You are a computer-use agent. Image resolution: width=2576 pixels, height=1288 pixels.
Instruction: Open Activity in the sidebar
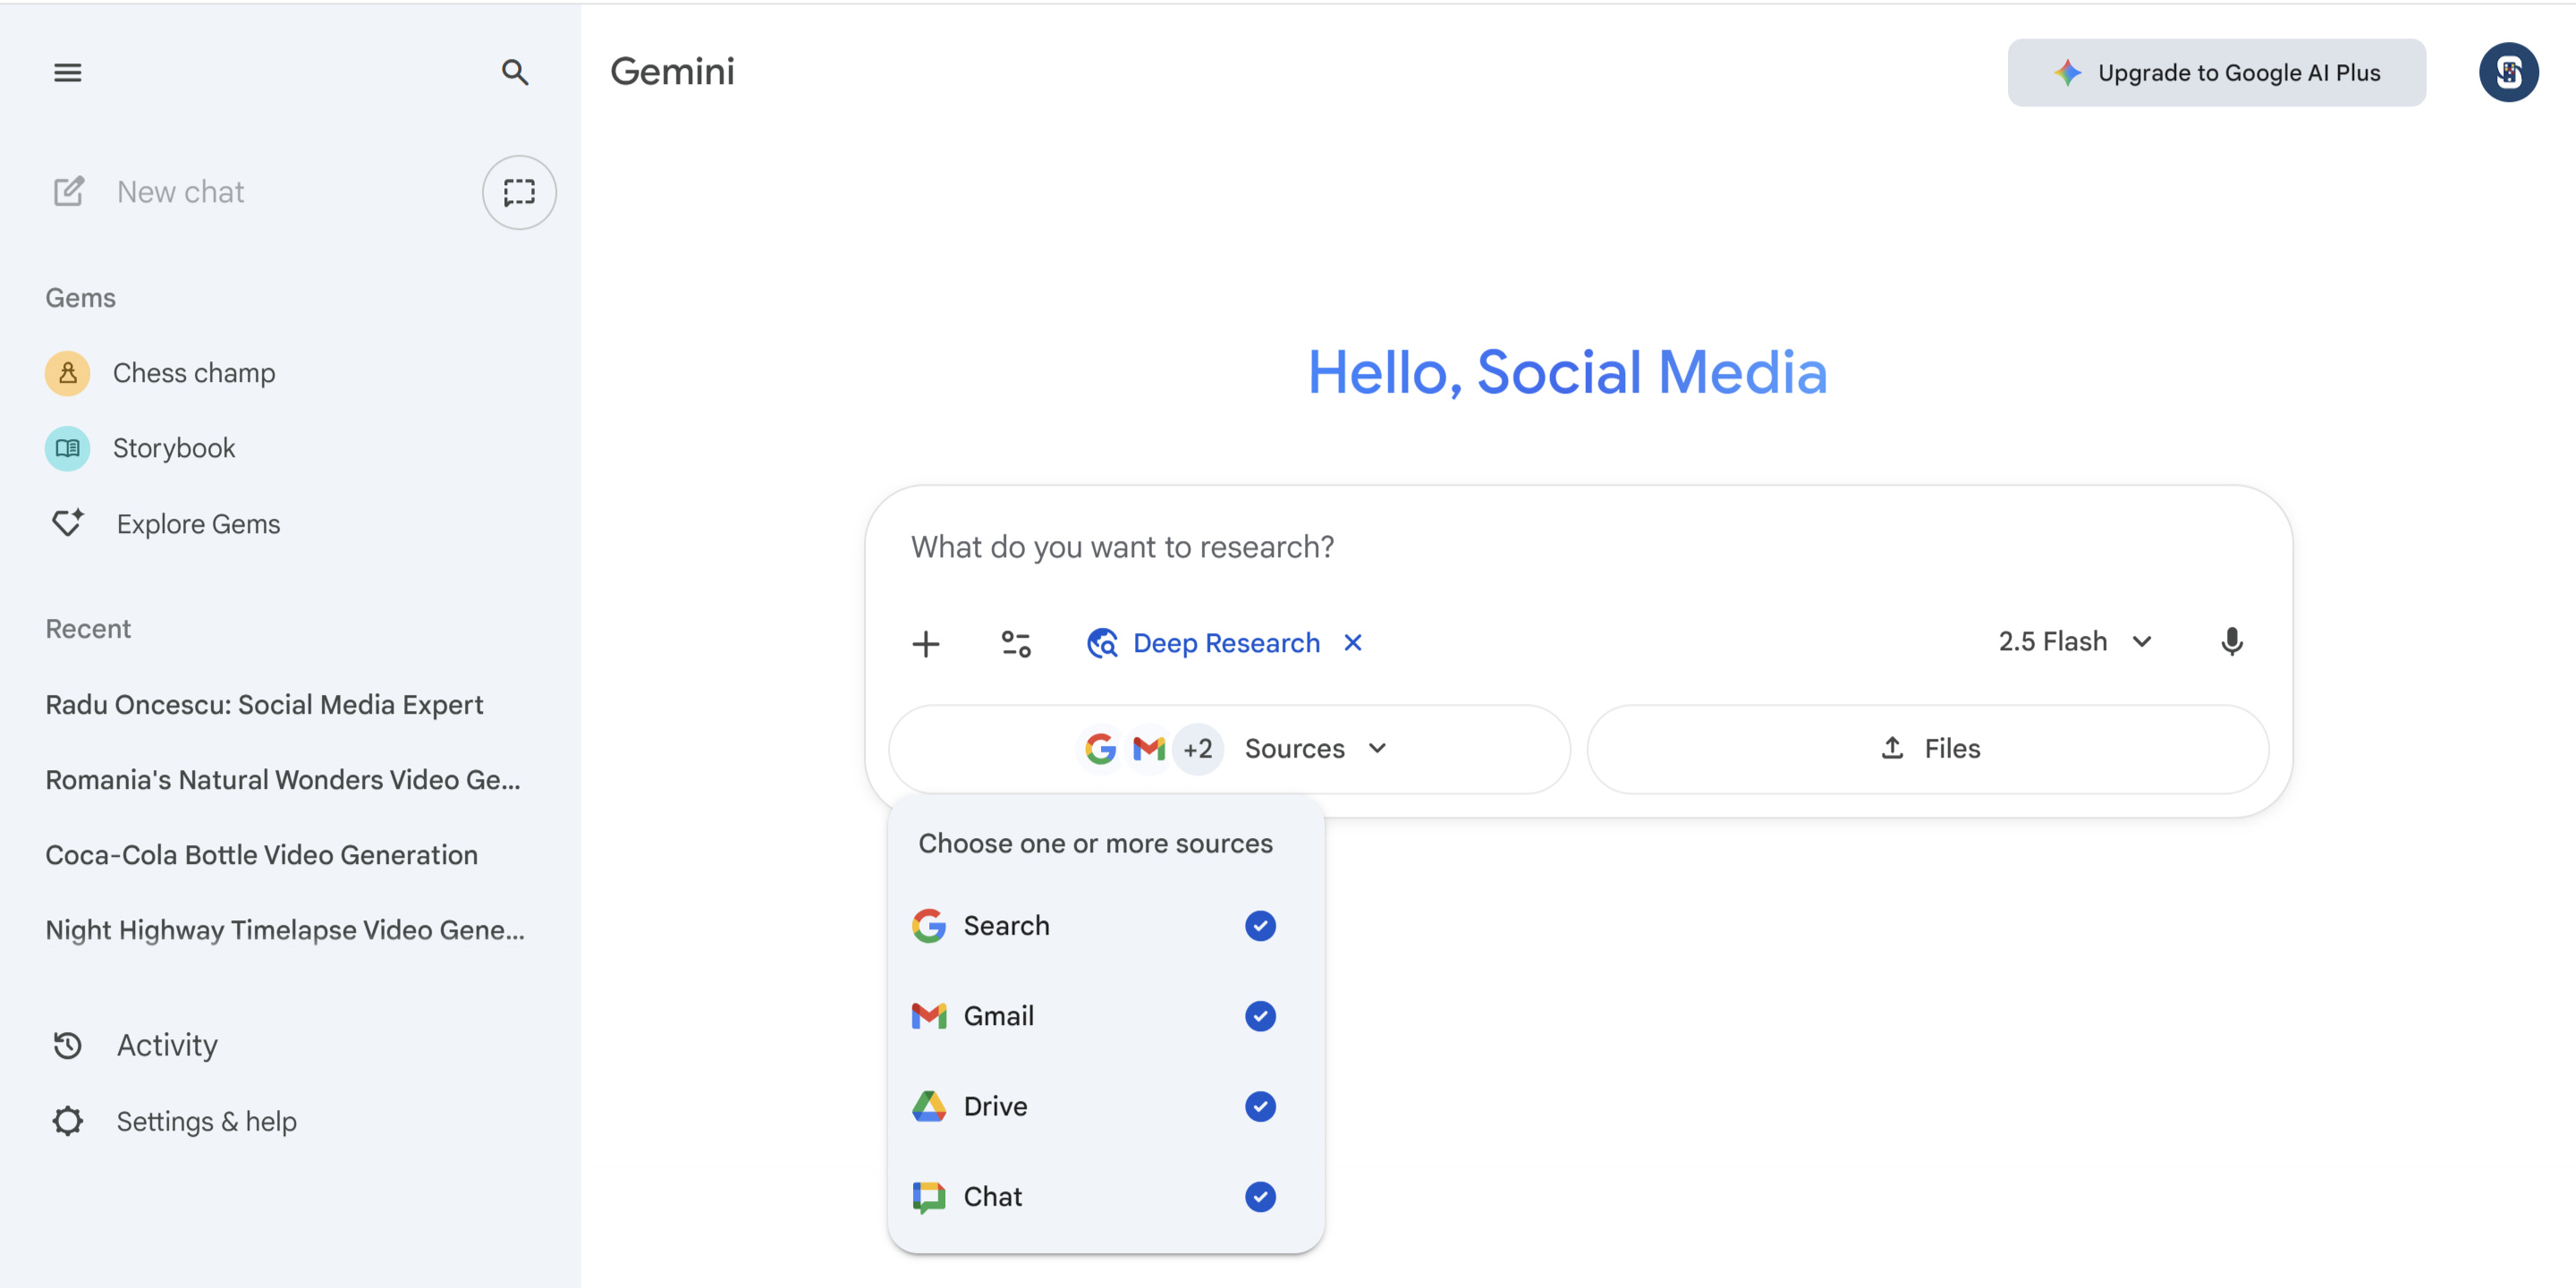166,1045
